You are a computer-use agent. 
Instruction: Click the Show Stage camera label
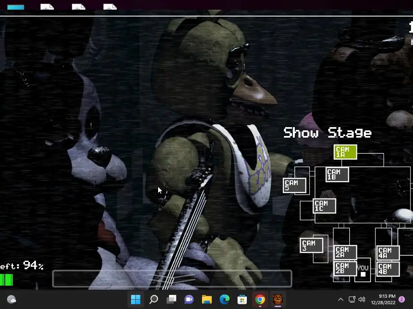(x=327, y=133)
